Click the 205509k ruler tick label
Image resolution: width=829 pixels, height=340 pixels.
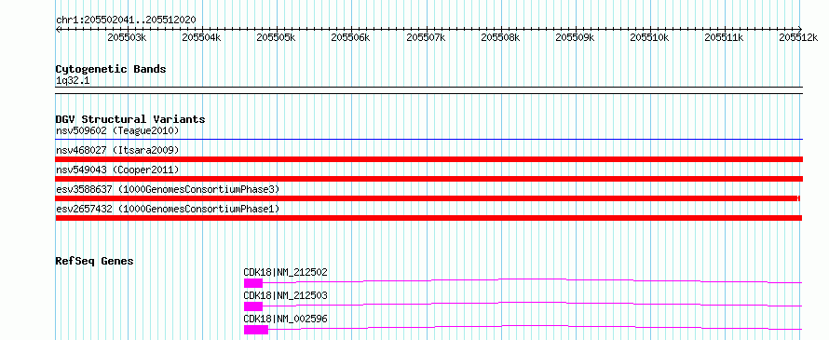click(576, 37)
